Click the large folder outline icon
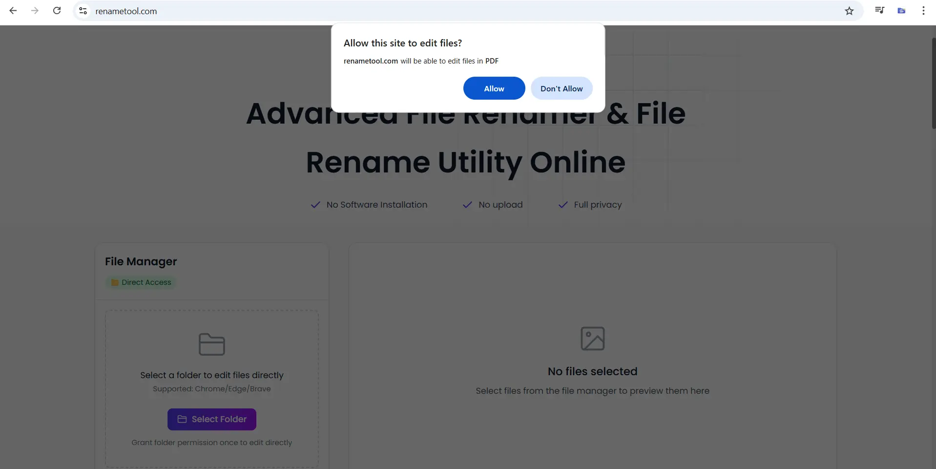The width and height of the screenshot is (936, 469). coord(212,344)
